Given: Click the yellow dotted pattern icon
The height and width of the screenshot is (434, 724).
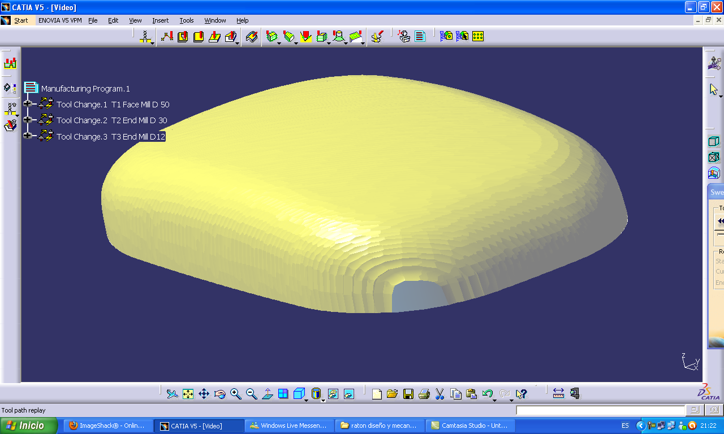Looking at the screenshot, I should pyautogui.click(x=478, y=36).
